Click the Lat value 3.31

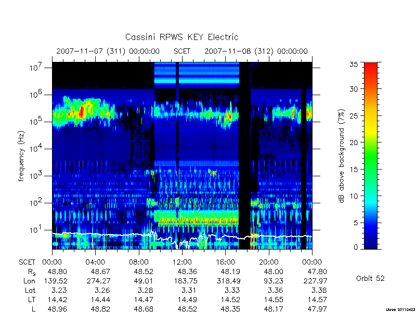(190, 291)
